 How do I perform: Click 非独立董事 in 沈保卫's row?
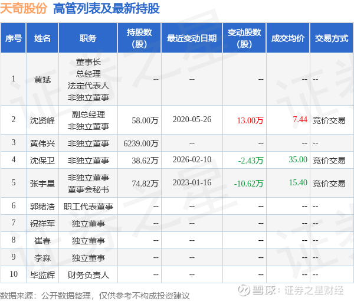pyautogui.click(x=88, y=161)
